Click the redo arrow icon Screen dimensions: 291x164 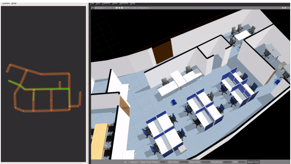pyautogui.click(x=110, y=8)
